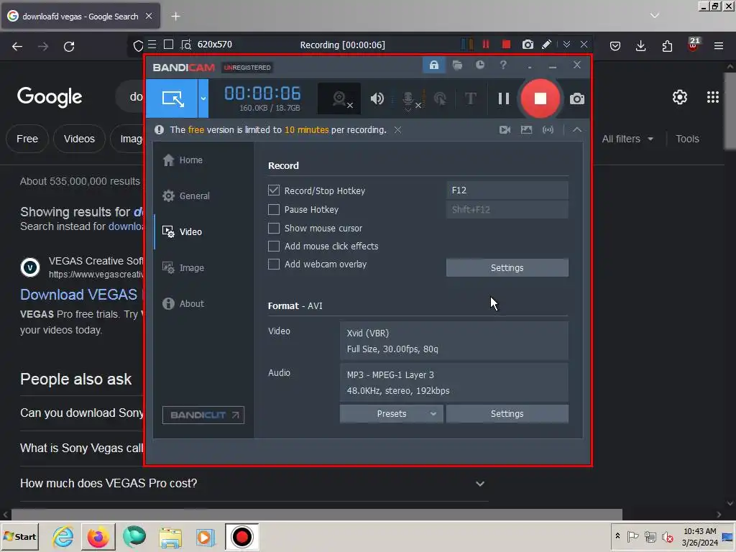Open the General settings section
736x552 pixels.
186,196
